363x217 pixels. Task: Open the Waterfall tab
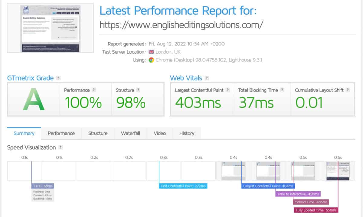click(130, 133)
